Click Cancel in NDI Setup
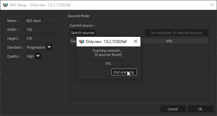The image size is (217, 116). point(173,109)
